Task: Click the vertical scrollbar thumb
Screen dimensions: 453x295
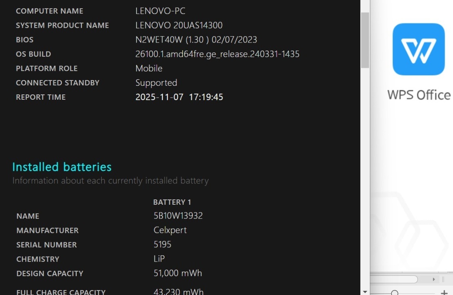Action: click(x=365, y=39)
